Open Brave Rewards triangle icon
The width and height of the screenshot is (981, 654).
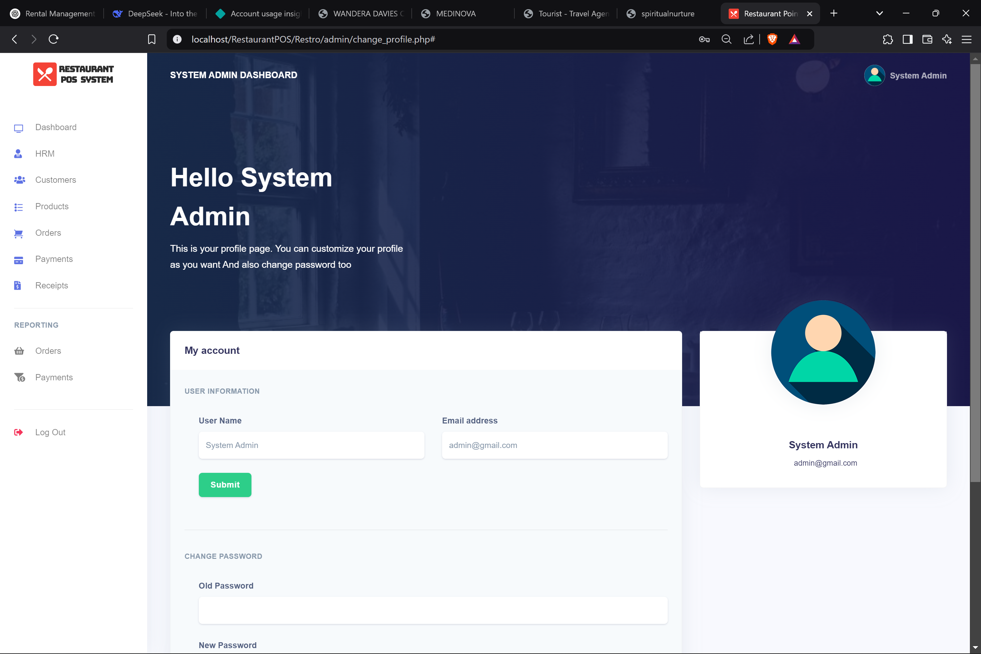[x=794, y=39]
